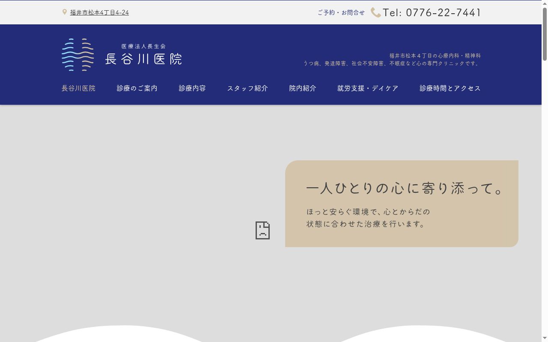This screenshot has height=342, width=548.
Task: Open the 診療時間とアクセス menu item
Action: click(450, 88)
